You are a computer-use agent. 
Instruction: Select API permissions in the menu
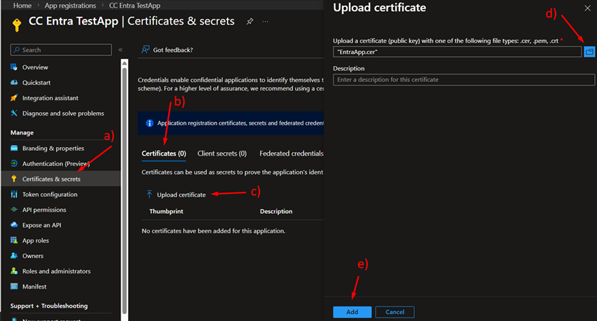tap(44, 210)
